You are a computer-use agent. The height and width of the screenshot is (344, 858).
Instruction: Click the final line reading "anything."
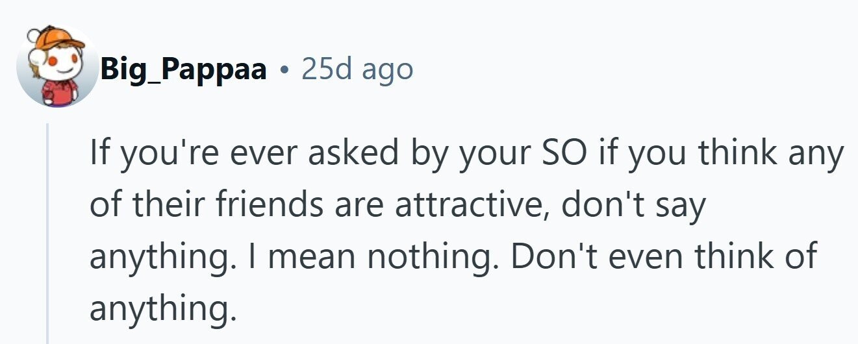160,309
